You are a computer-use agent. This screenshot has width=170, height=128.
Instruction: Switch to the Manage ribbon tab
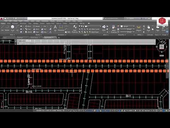click(35, 23)
